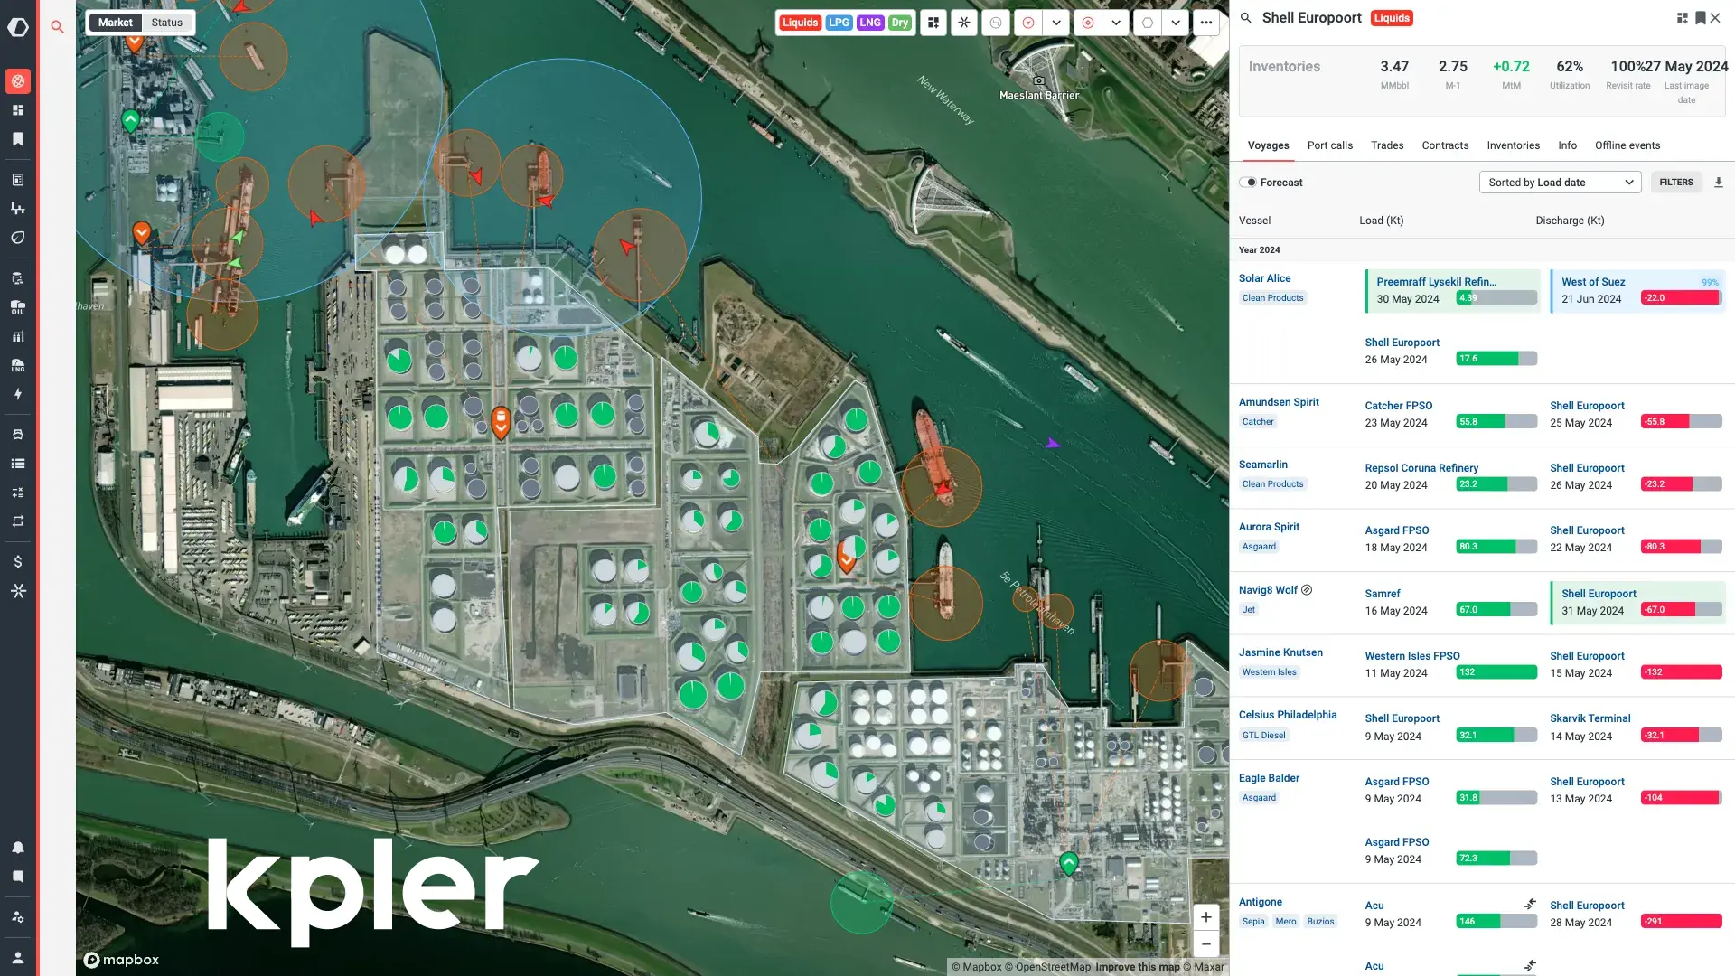Click the notifications bell icon
Screen dimensions: 1735x976
17,848
